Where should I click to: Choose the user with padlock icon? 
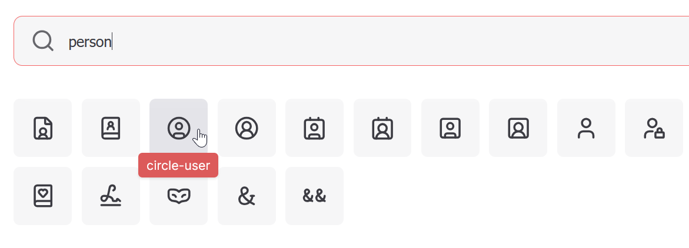tap(654, 128)
